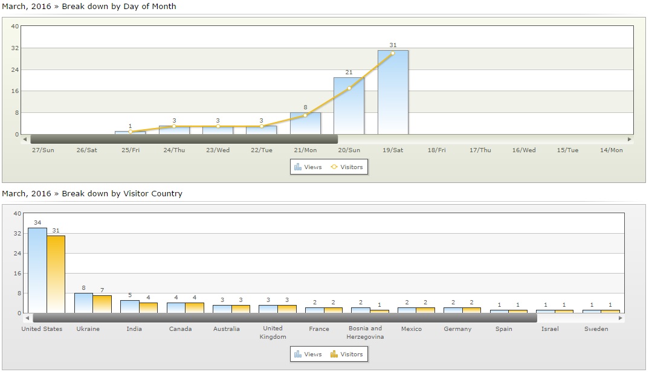Click the Bosnia and Herzegovina axis label

tap(365, 332)
